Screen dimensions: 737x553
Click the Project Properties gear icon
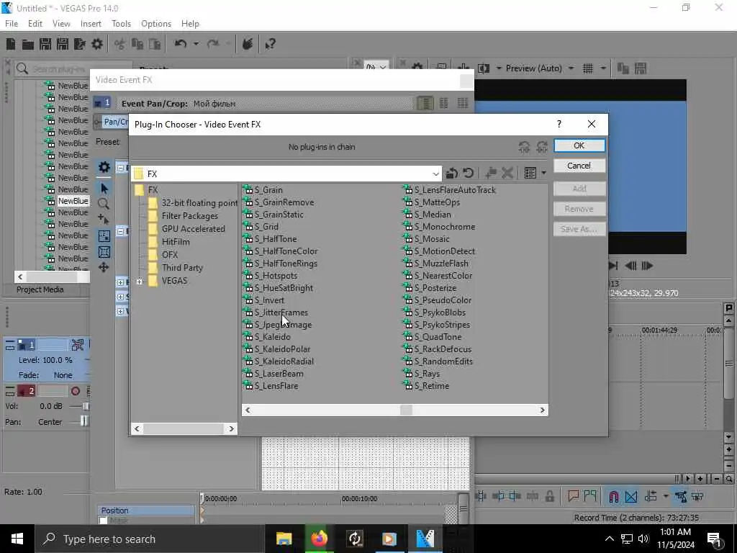pyautogui.click(x=97, y=44)
